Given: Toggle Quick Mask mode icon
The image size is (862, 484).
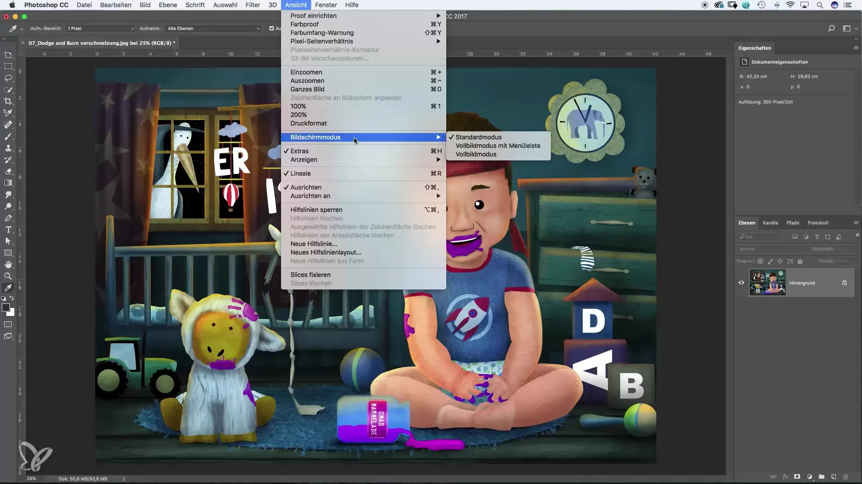Looking at the screenshot, I should click(8, 324).
